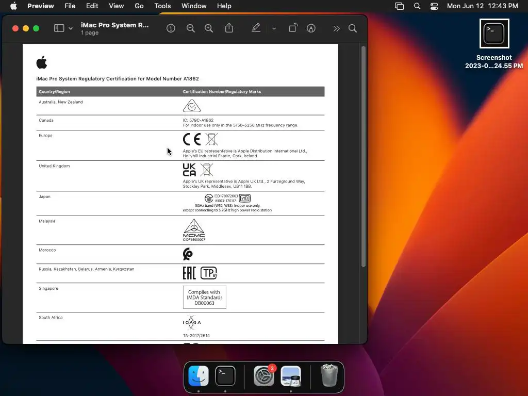Rotate the page using toolbar button
The height and width of the screenshot is (396, 528).
point(293,28)
